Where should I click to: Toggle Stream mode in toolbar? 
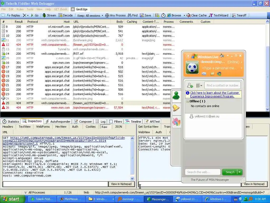pyautogui.click(x=49, y=15)
